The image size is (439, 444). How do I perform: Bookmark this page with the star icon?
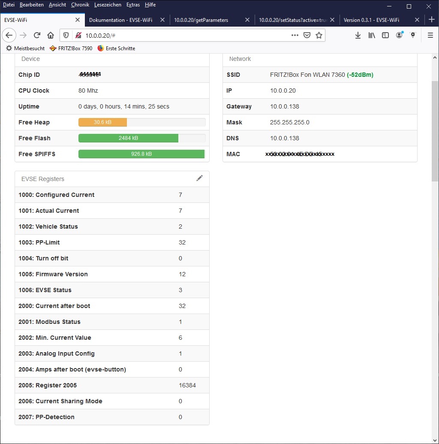coord(319,36)
